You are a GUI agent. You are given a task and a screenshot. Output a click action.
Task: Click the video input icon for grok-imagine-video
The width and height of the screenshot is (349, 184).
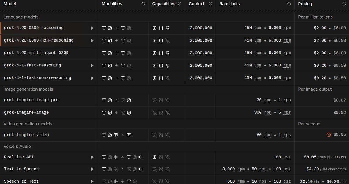116,135
